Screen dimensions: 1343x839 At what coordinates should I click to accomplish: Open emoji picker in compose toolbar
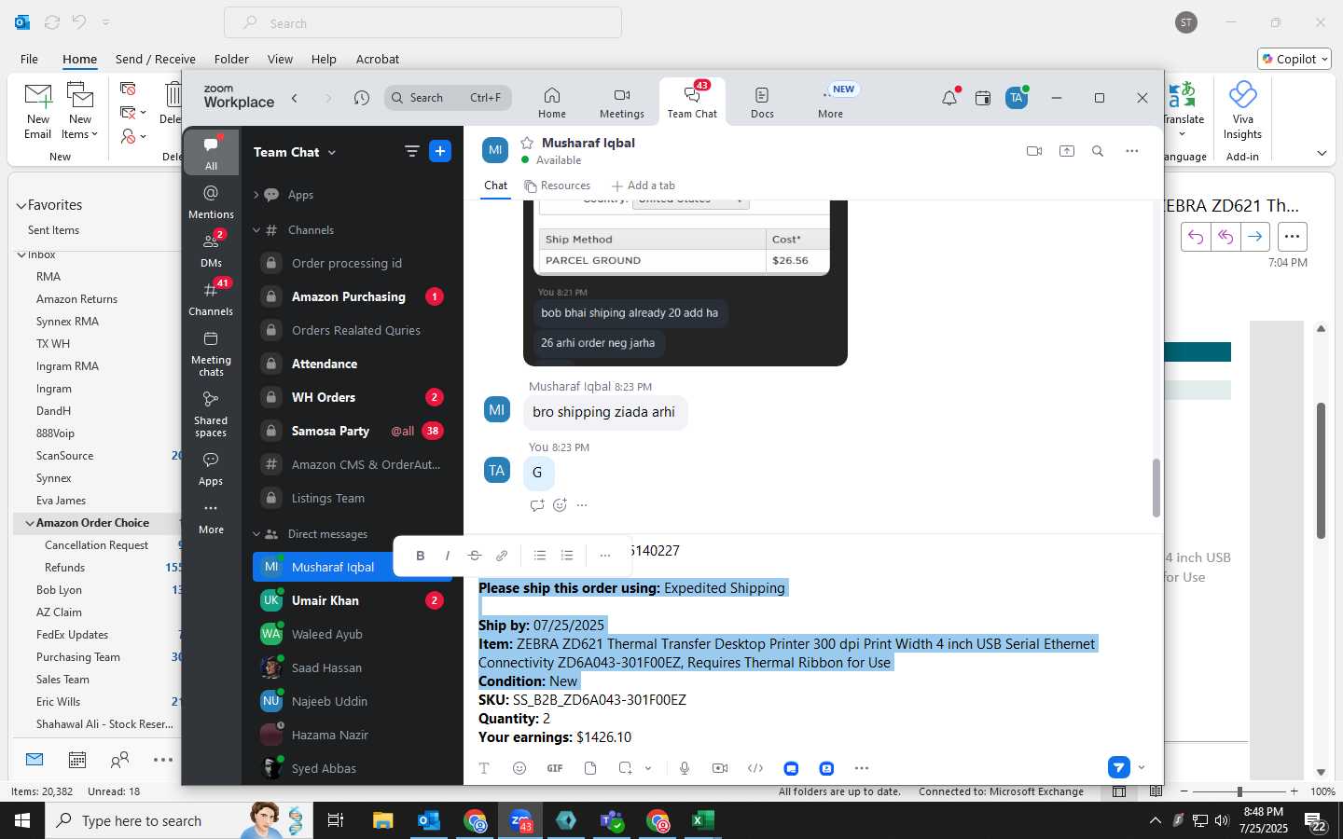pyautogui.click(x=519, y=768)
